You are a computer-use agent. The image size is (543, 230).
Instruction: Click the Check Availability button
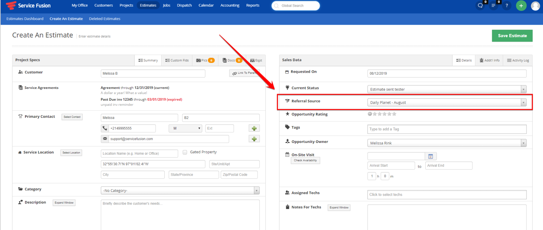[305, 160]
